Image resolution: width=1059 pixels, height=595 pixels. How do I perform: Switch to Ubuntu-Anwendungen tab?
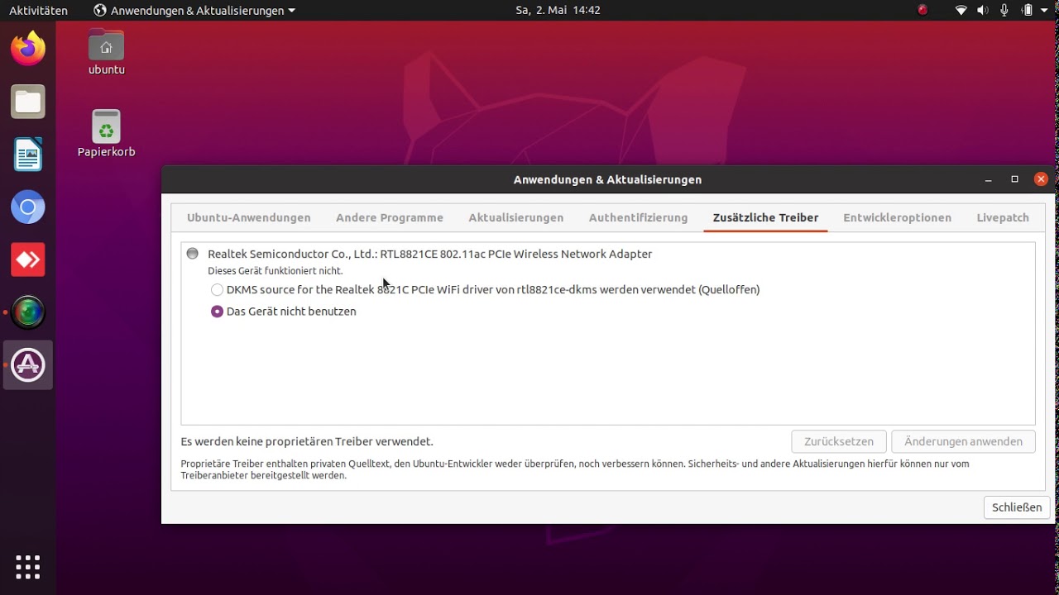249,217
